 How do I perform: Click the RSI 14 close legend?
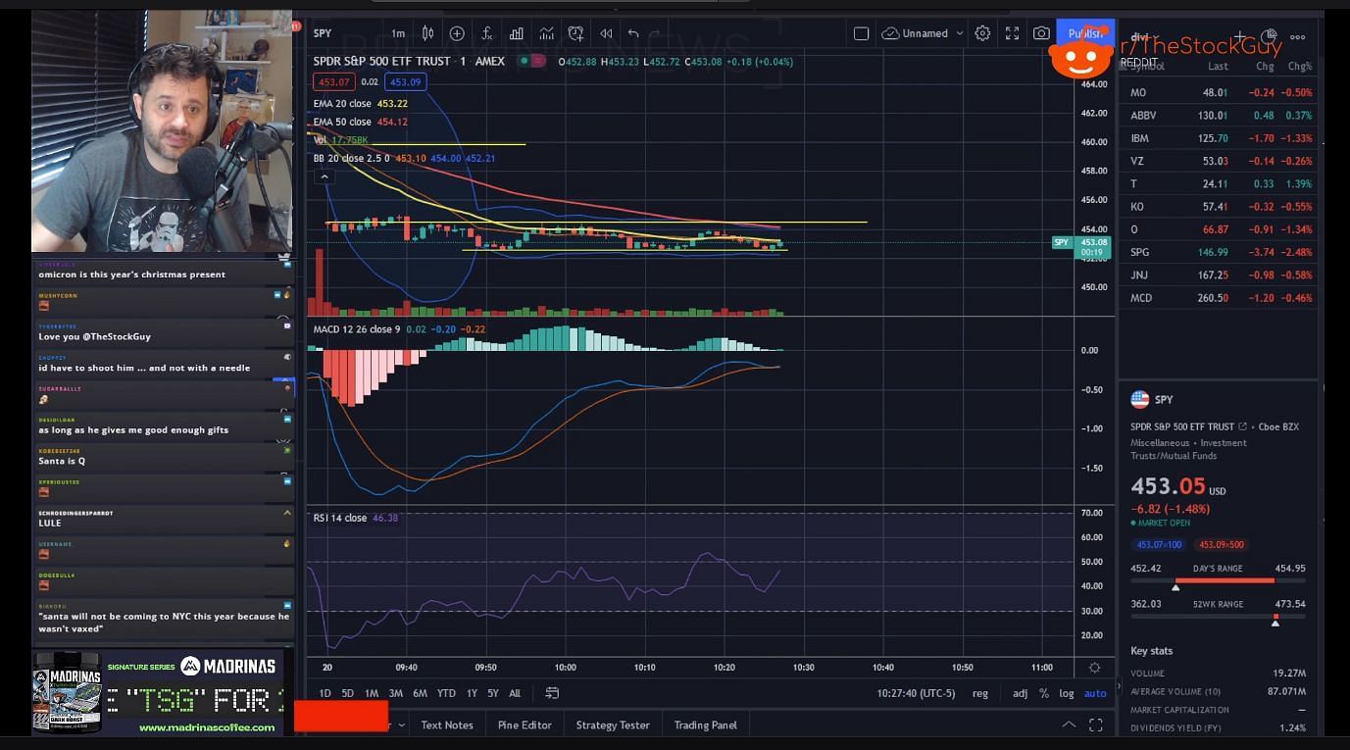[340, 518]
